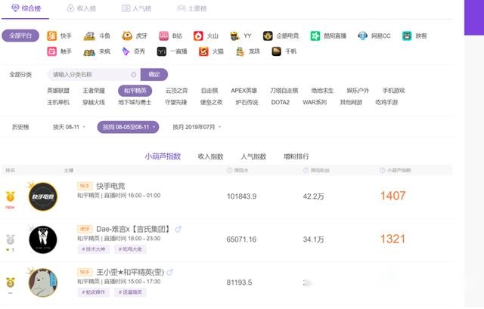Screen dimensions: 484x309
Task: Click the 斗鱼 platform icon
Action: point(89,36)
